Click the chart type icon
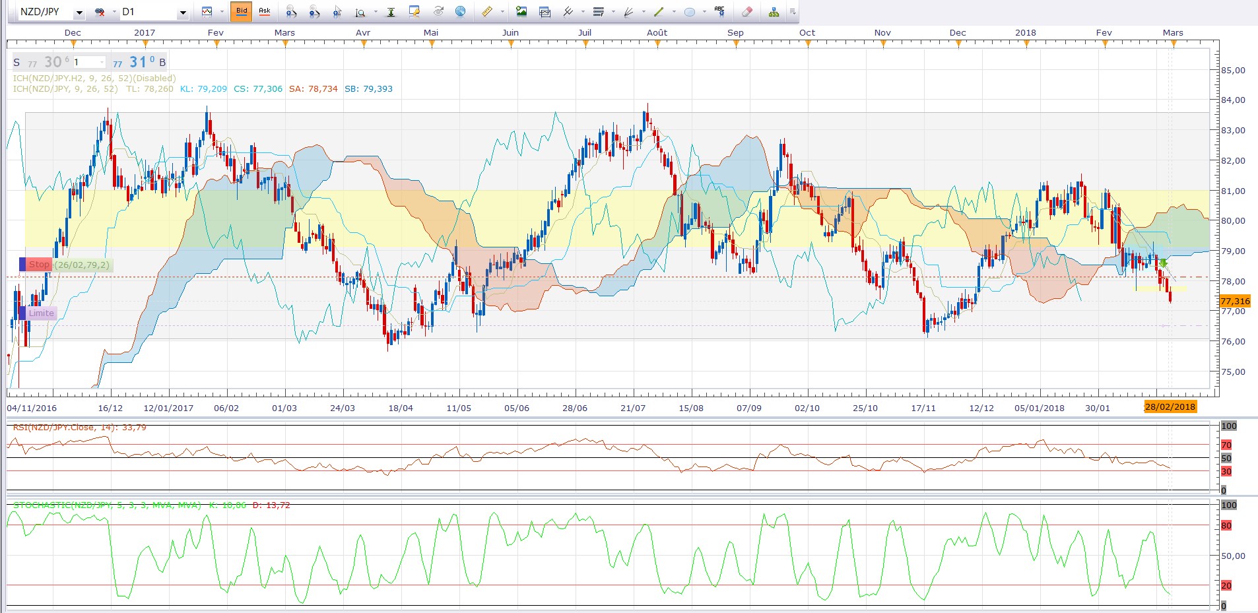Viewport: 1258px width, 613px height. point(207,12)
